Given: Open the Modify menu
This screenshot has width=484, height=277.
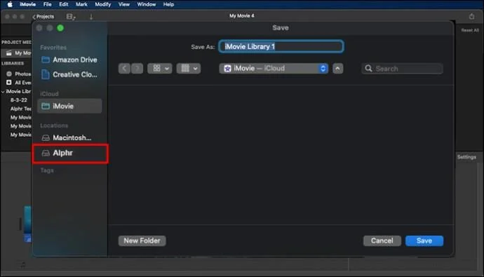Looking at the screenshot, I should click(x=103, y=4).
